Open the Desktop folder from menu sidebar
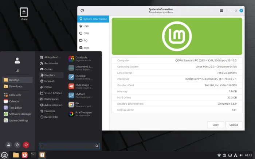Image resolution: width=255 pixels, height=159 pixels. 17,80
